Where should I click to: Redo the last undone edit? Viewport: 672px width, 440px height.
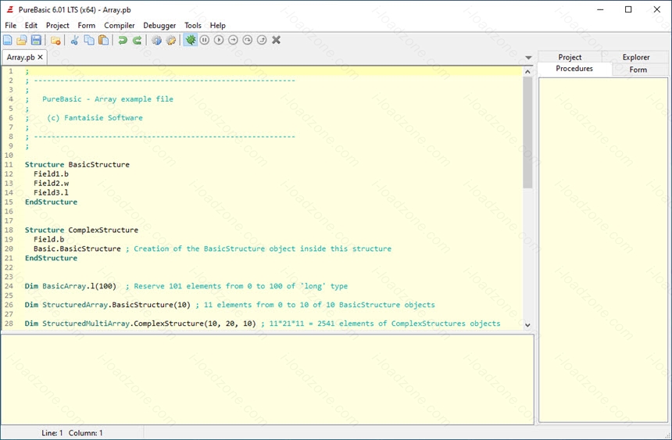tap(138, 41)
